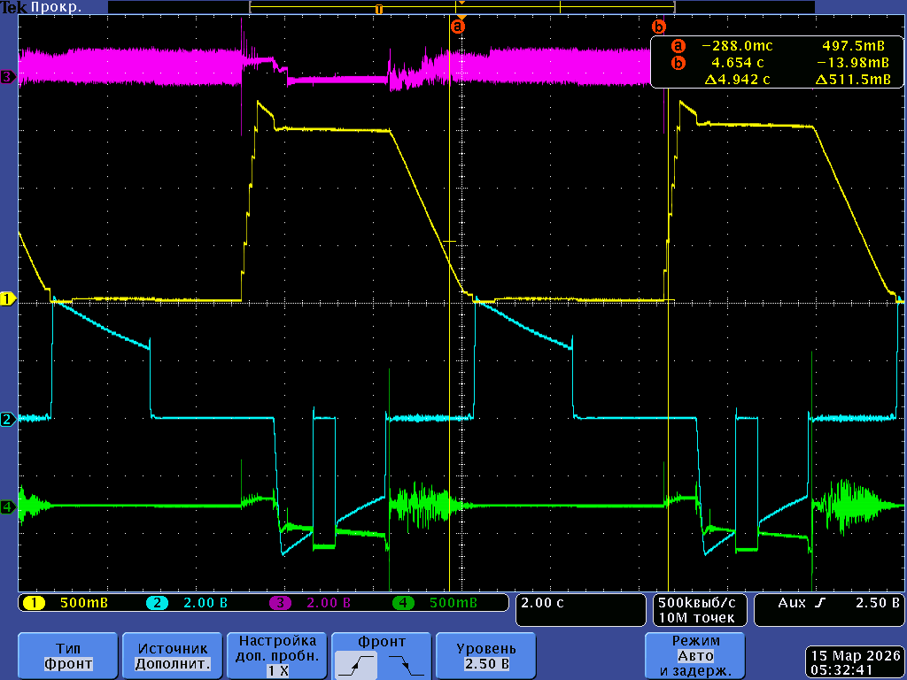Click the channel 2 cyan ground marker

point(8,419)
